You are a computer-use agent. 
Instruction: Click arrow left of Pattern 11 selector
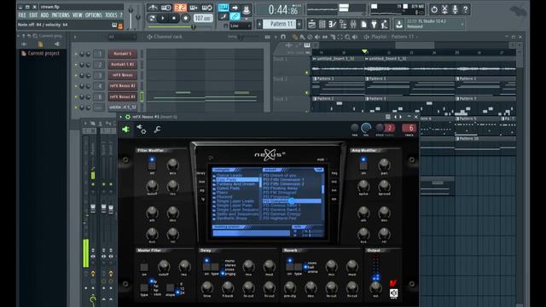coord(259,24)
